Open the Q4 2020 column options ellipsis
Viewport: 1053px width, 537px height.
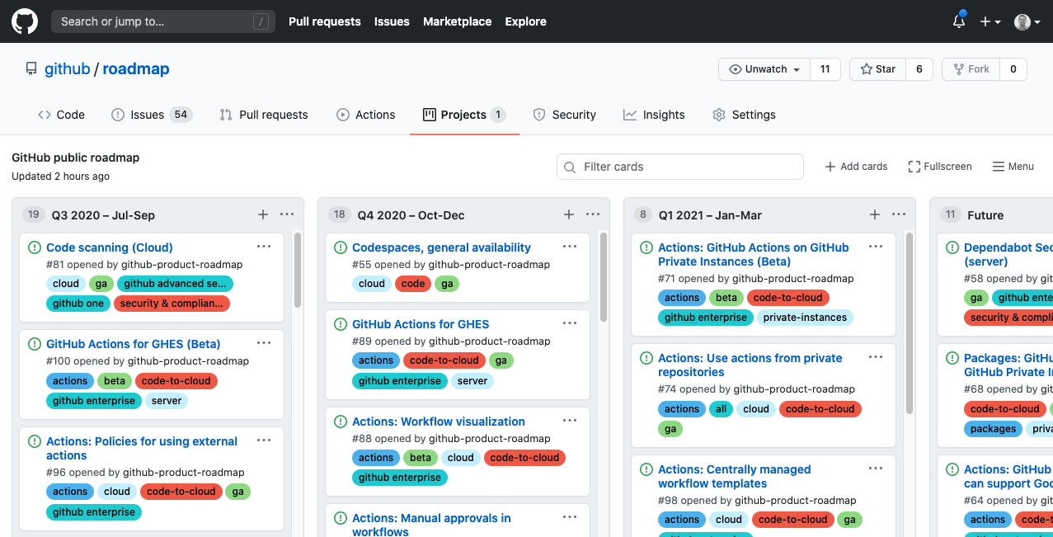point(593,214)
